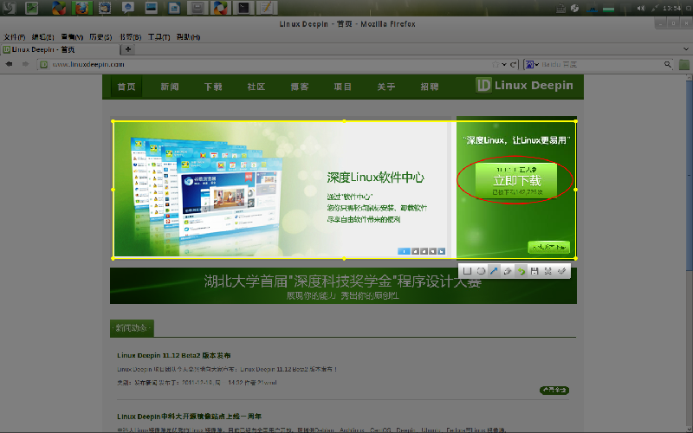Open the image viewer icon in the panel
The height and width of the screenshot is (433, 693).
151,8
